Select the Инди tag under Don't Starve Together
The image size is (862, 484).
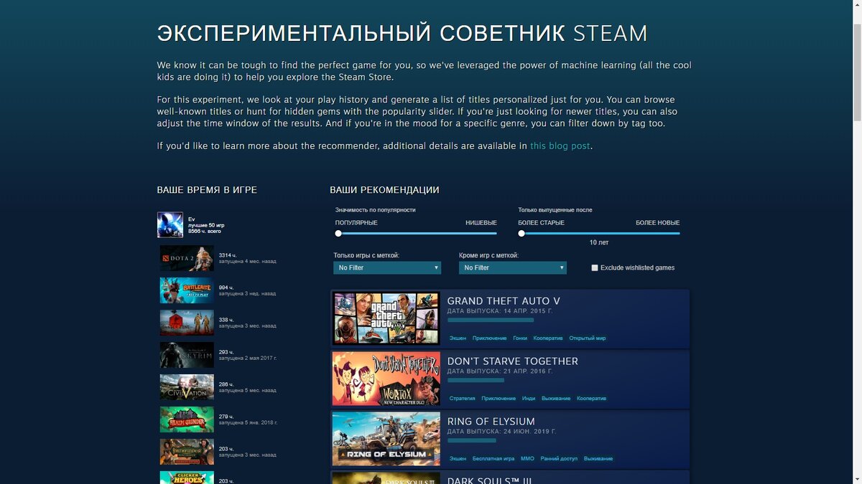click(529, 398)
